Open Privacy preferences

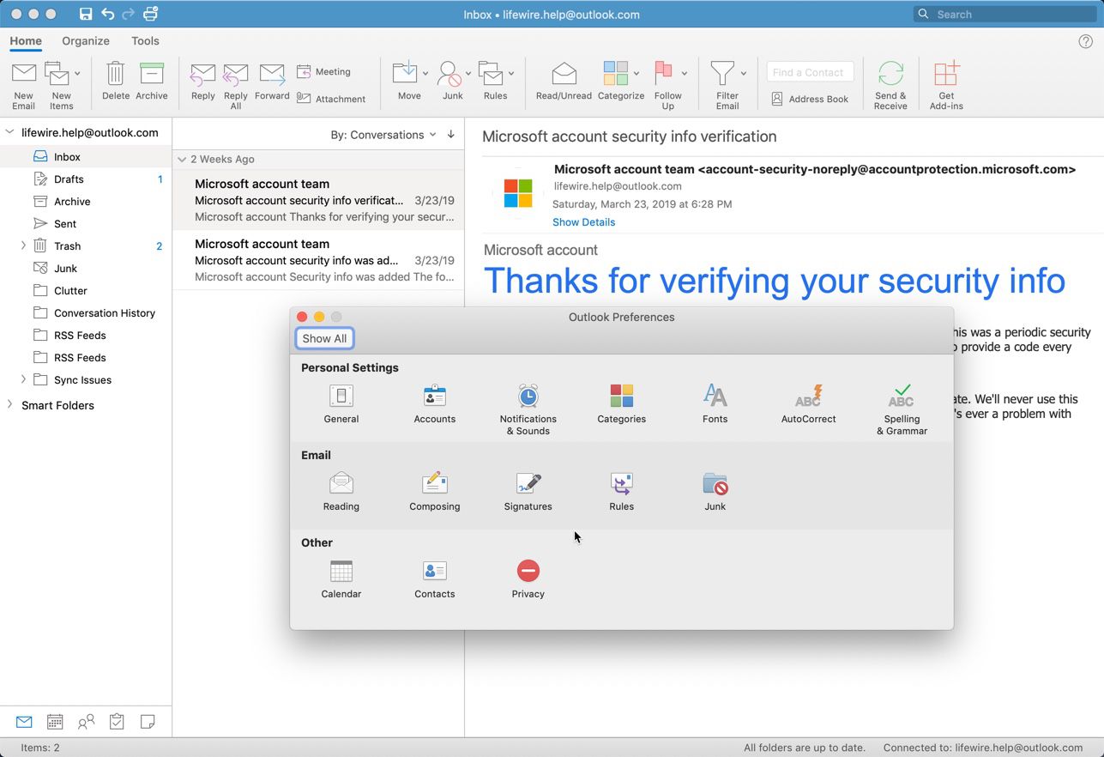[x=528, y=578]
